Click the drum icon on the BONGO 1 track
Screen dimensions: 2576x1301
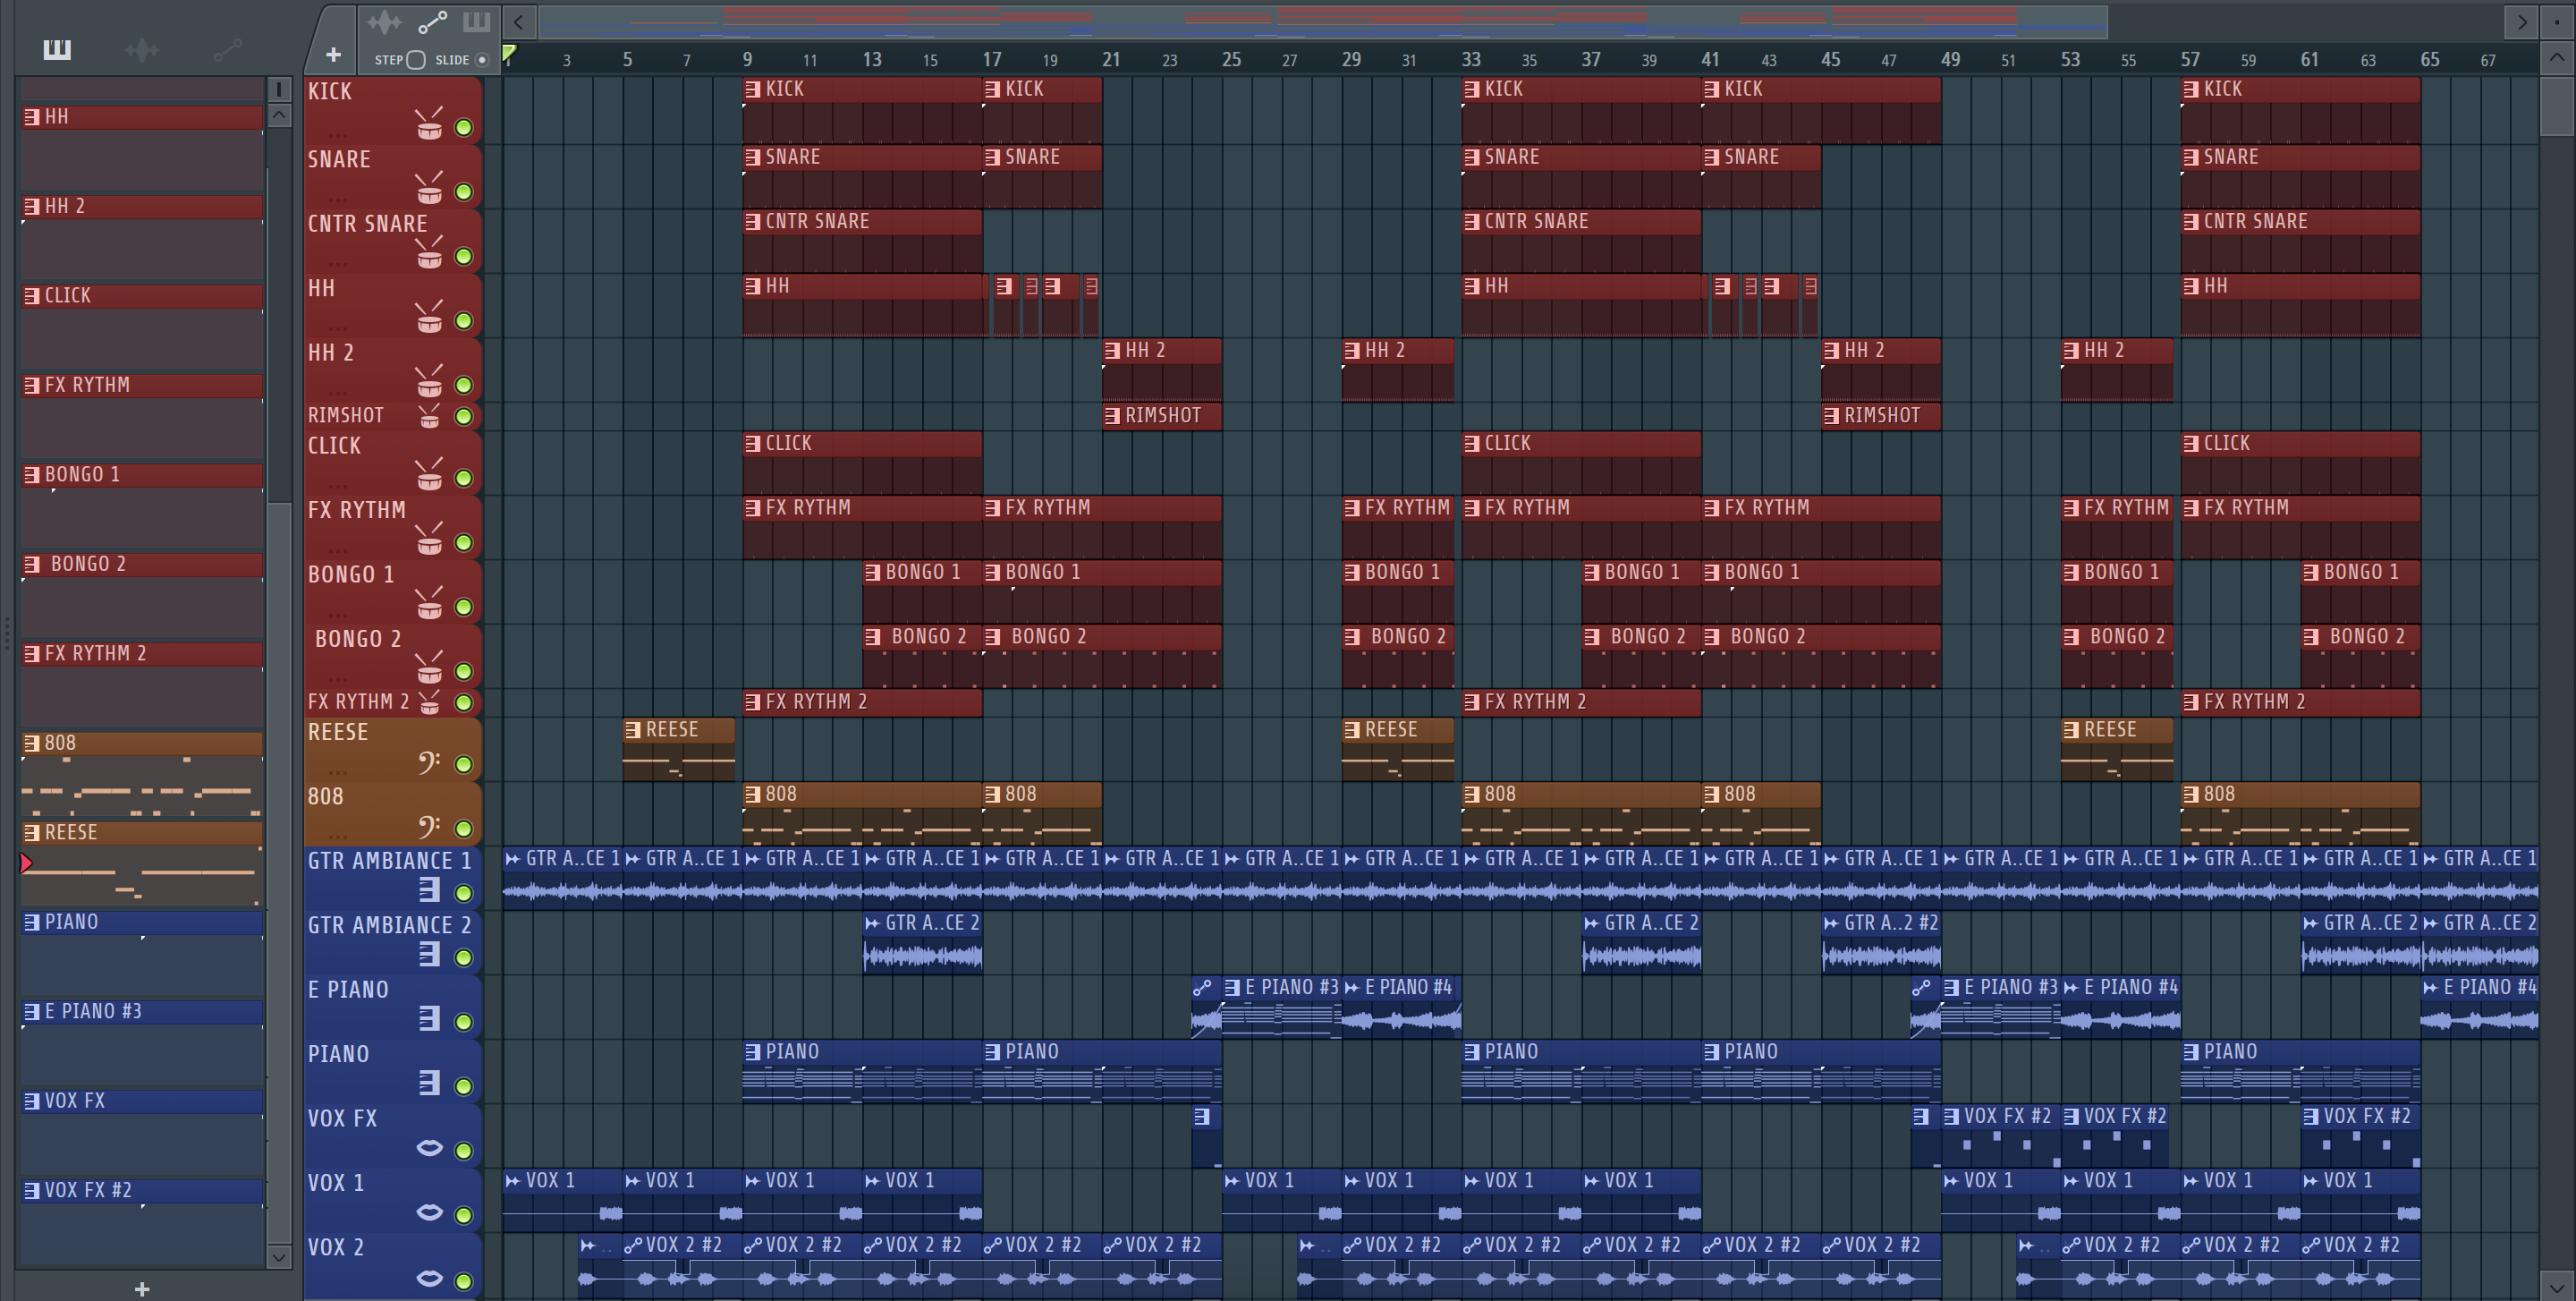pos(429,604)
